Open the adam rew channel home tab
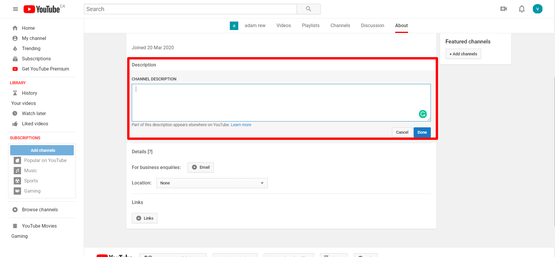555x257 pixels. pyautogui.click(x=255, y=26)
